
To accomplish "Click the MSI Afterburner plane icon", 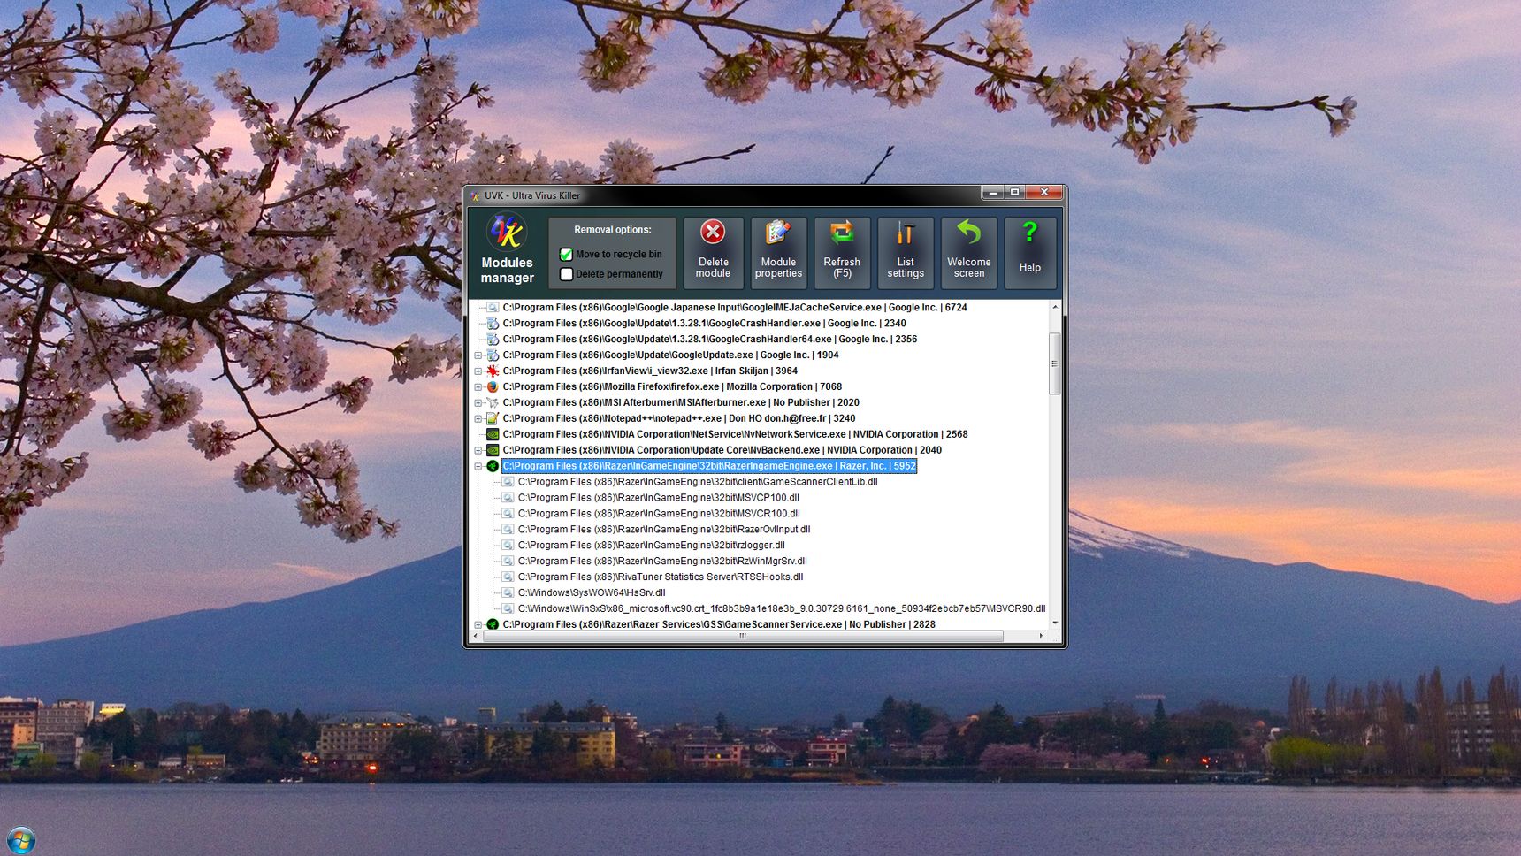I will 493,403.
